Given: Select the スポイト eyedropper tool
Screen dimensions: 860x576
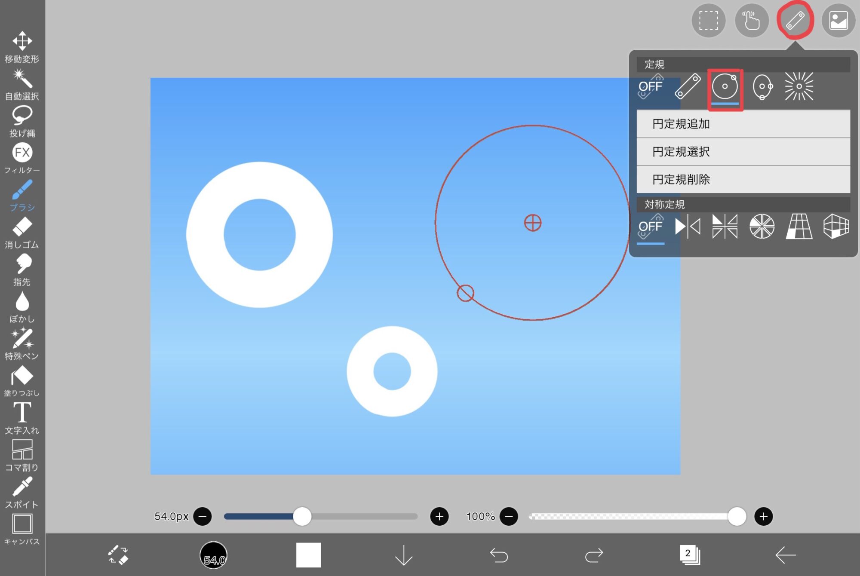Looking at the screenshot, I should click(22, 493).
